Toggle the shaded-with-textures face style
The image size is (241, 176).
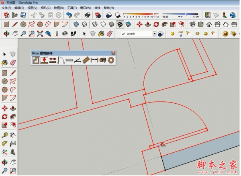pos(120,25)
